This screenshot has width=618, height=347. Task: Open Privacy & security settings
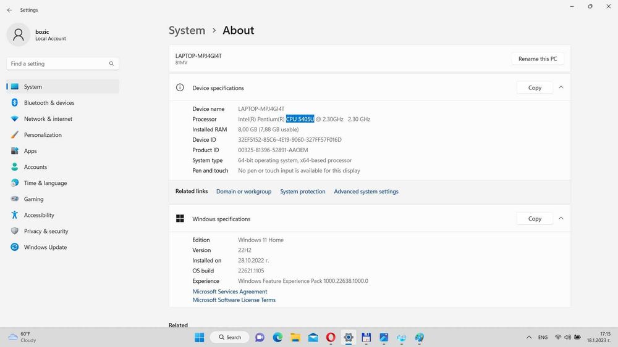[x=62, y=231]
